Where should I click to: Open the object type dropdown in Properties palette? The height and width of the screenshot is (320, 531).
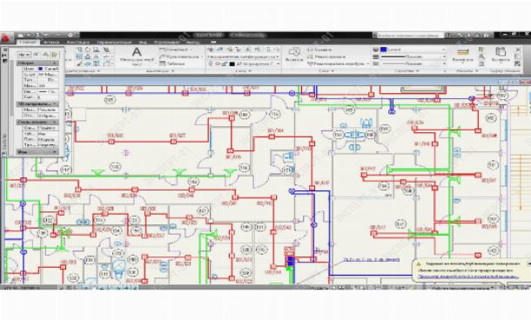click(x=24, y=54)
